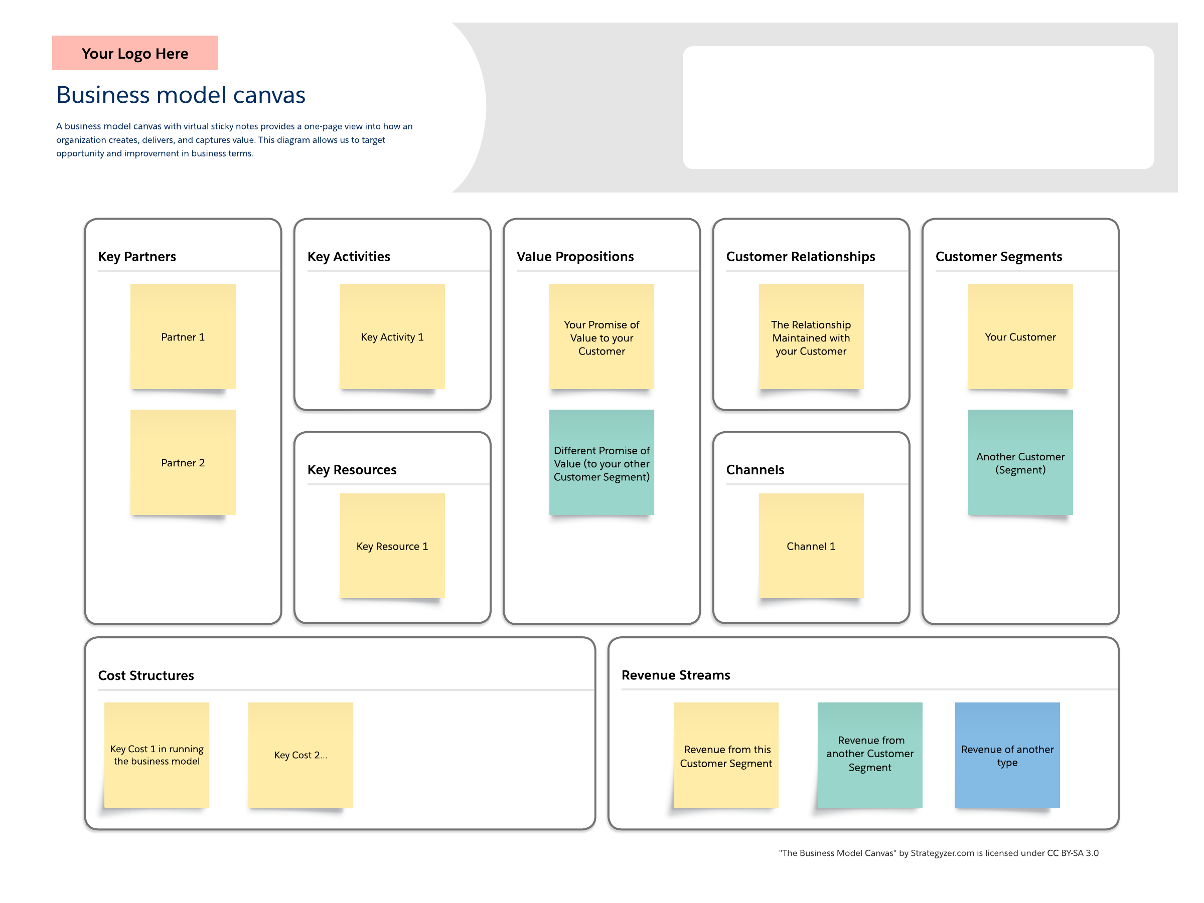
Task: Click the Key Activity 1 note
Action: click(x=392, y=336)
